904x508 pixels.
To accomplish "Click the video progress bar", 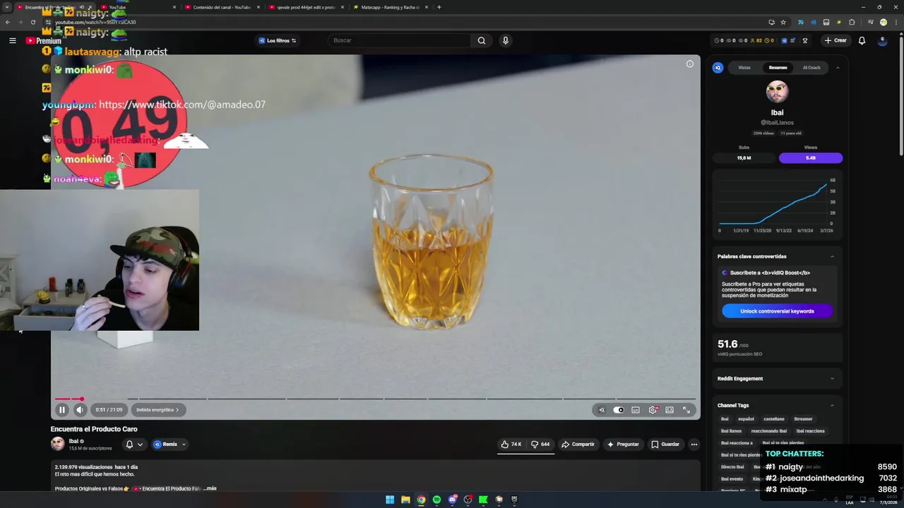I will pyautogui.click(x=375, y=399).
